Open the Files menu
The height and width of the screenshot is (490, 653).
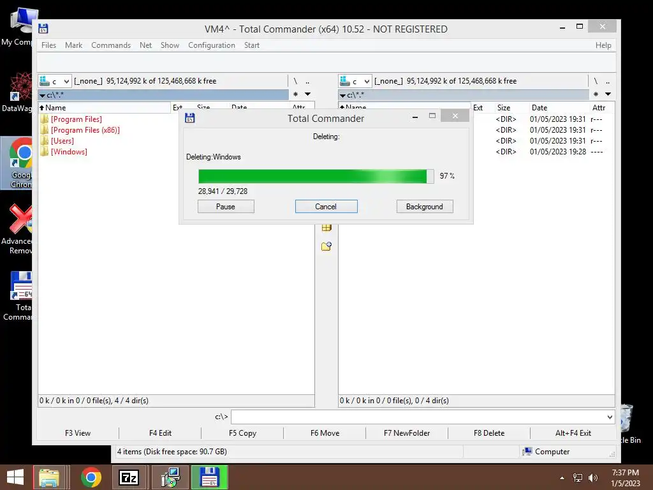[x=48, y=45]
